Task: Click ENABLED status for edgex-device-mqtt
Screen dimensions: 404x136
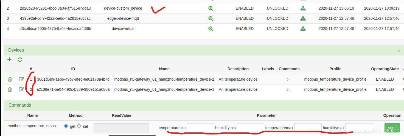Action: (x=245, y=18)
